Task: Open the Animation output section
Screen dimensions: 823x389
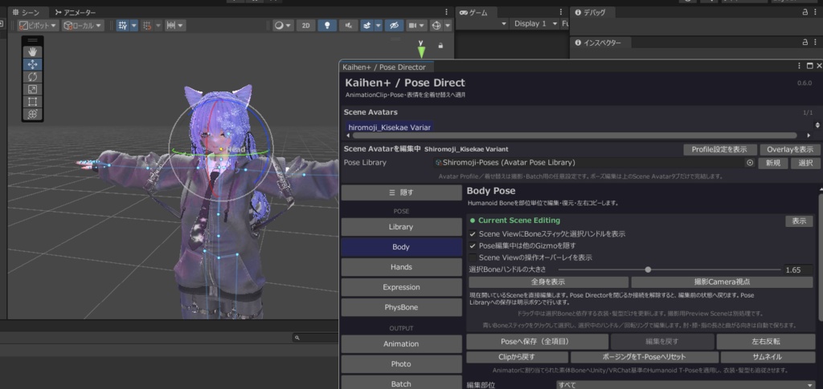Action: point(402,344)
